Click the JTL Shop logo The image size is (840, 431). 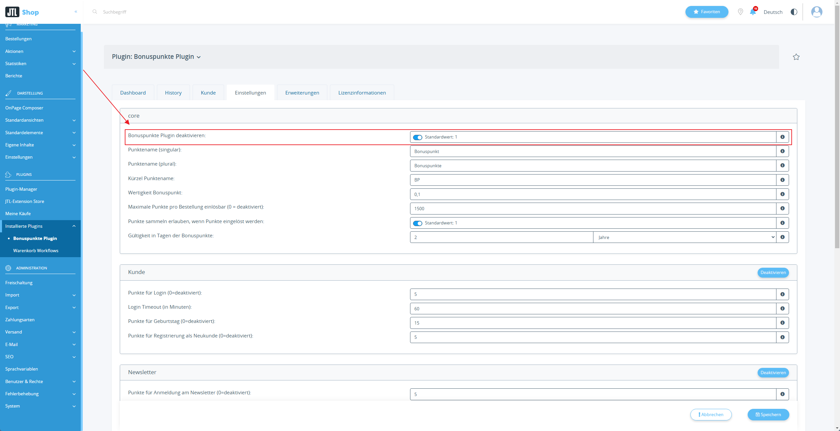coord(22,12)
